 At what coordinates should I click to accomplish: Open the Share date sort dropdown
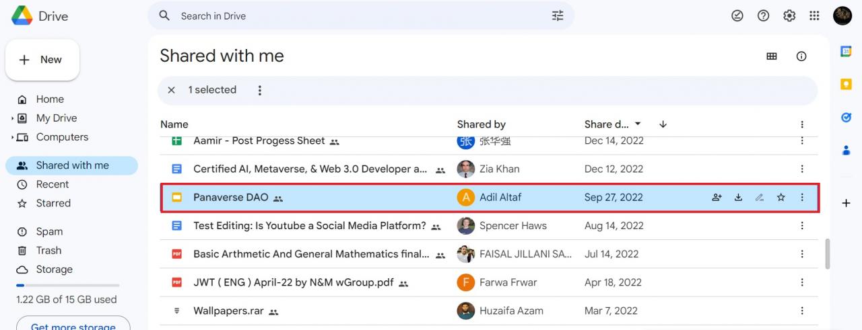(x=613, y=124)
